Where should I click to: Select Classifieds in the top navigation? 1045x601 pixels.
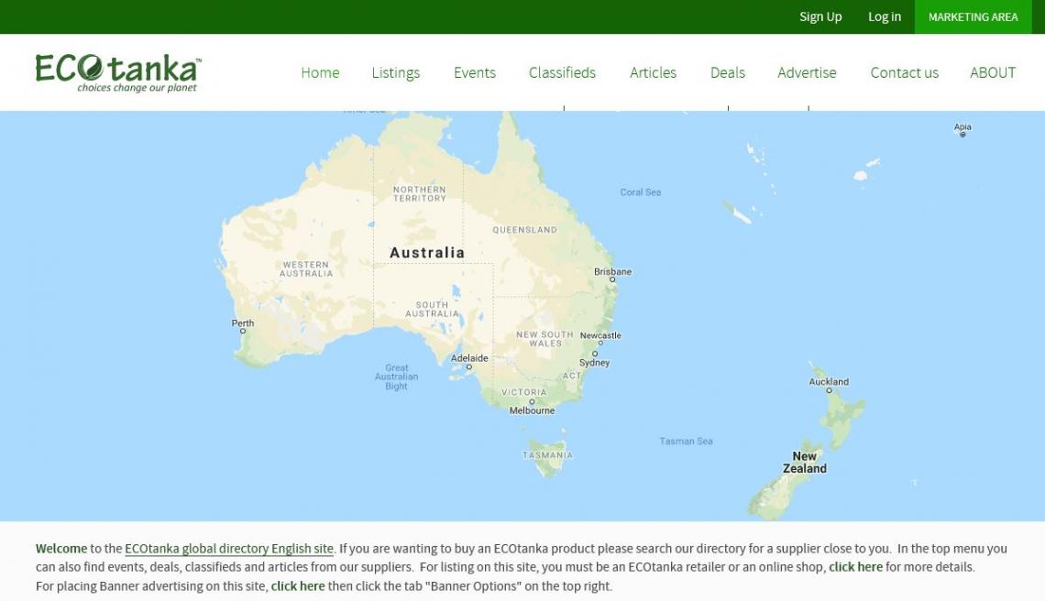coord(562,72)
